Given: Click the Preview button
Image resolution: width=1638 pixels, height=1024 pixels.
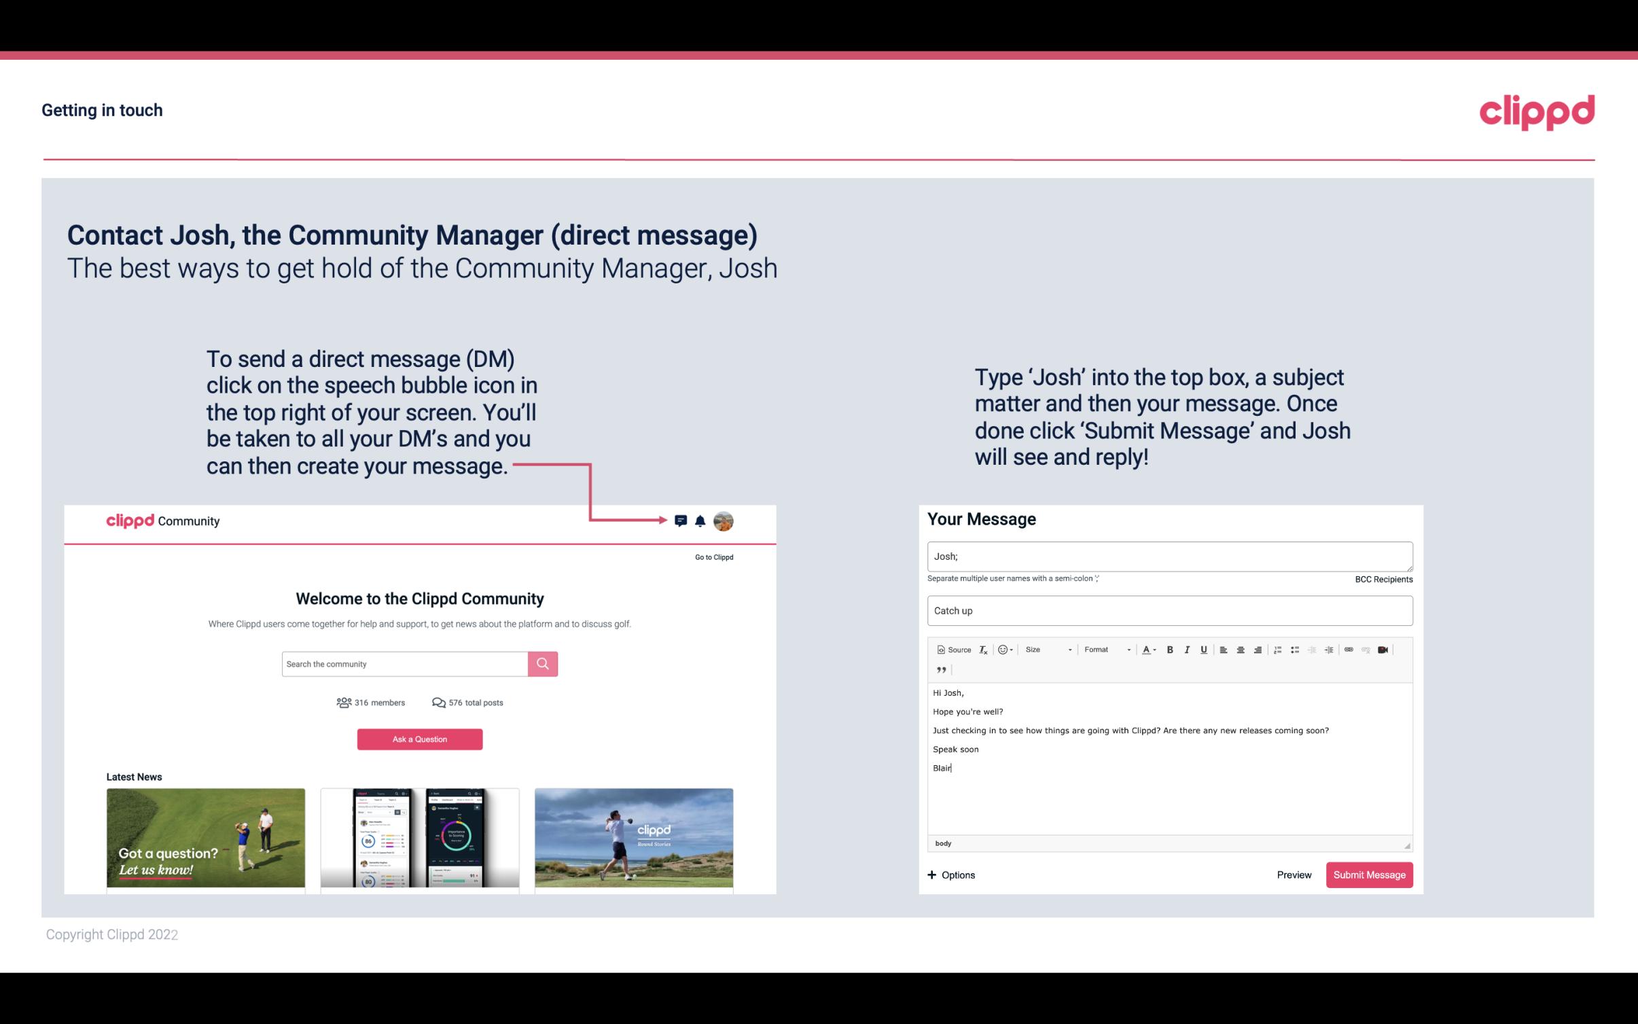Looking at the screenshot, I should pos(1294,875).
